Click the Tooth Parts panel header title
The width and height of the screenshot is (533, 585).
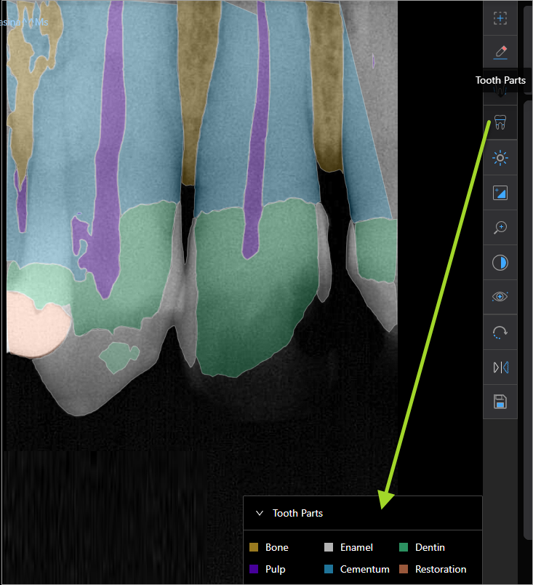coord(297,513)
